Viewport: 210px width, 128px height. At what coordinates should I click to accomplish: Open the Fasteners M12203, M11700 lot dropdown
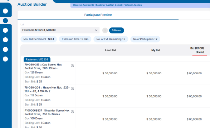pyautogui.click(x=60, y=30)
